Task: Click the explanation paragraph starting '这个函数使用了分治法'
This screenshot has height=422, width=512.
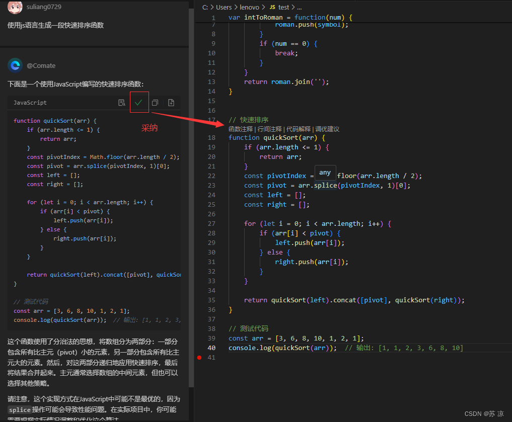Action: click(x=93, y=362)
